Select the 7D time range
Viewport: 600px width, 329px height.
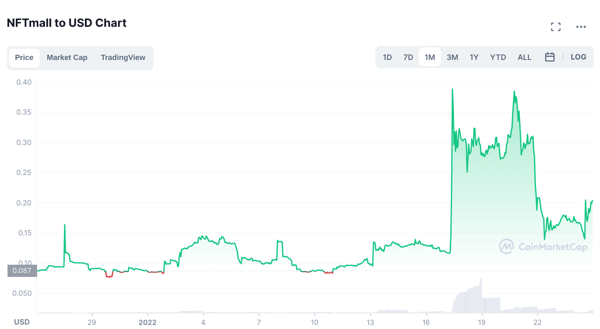point(408,57)
